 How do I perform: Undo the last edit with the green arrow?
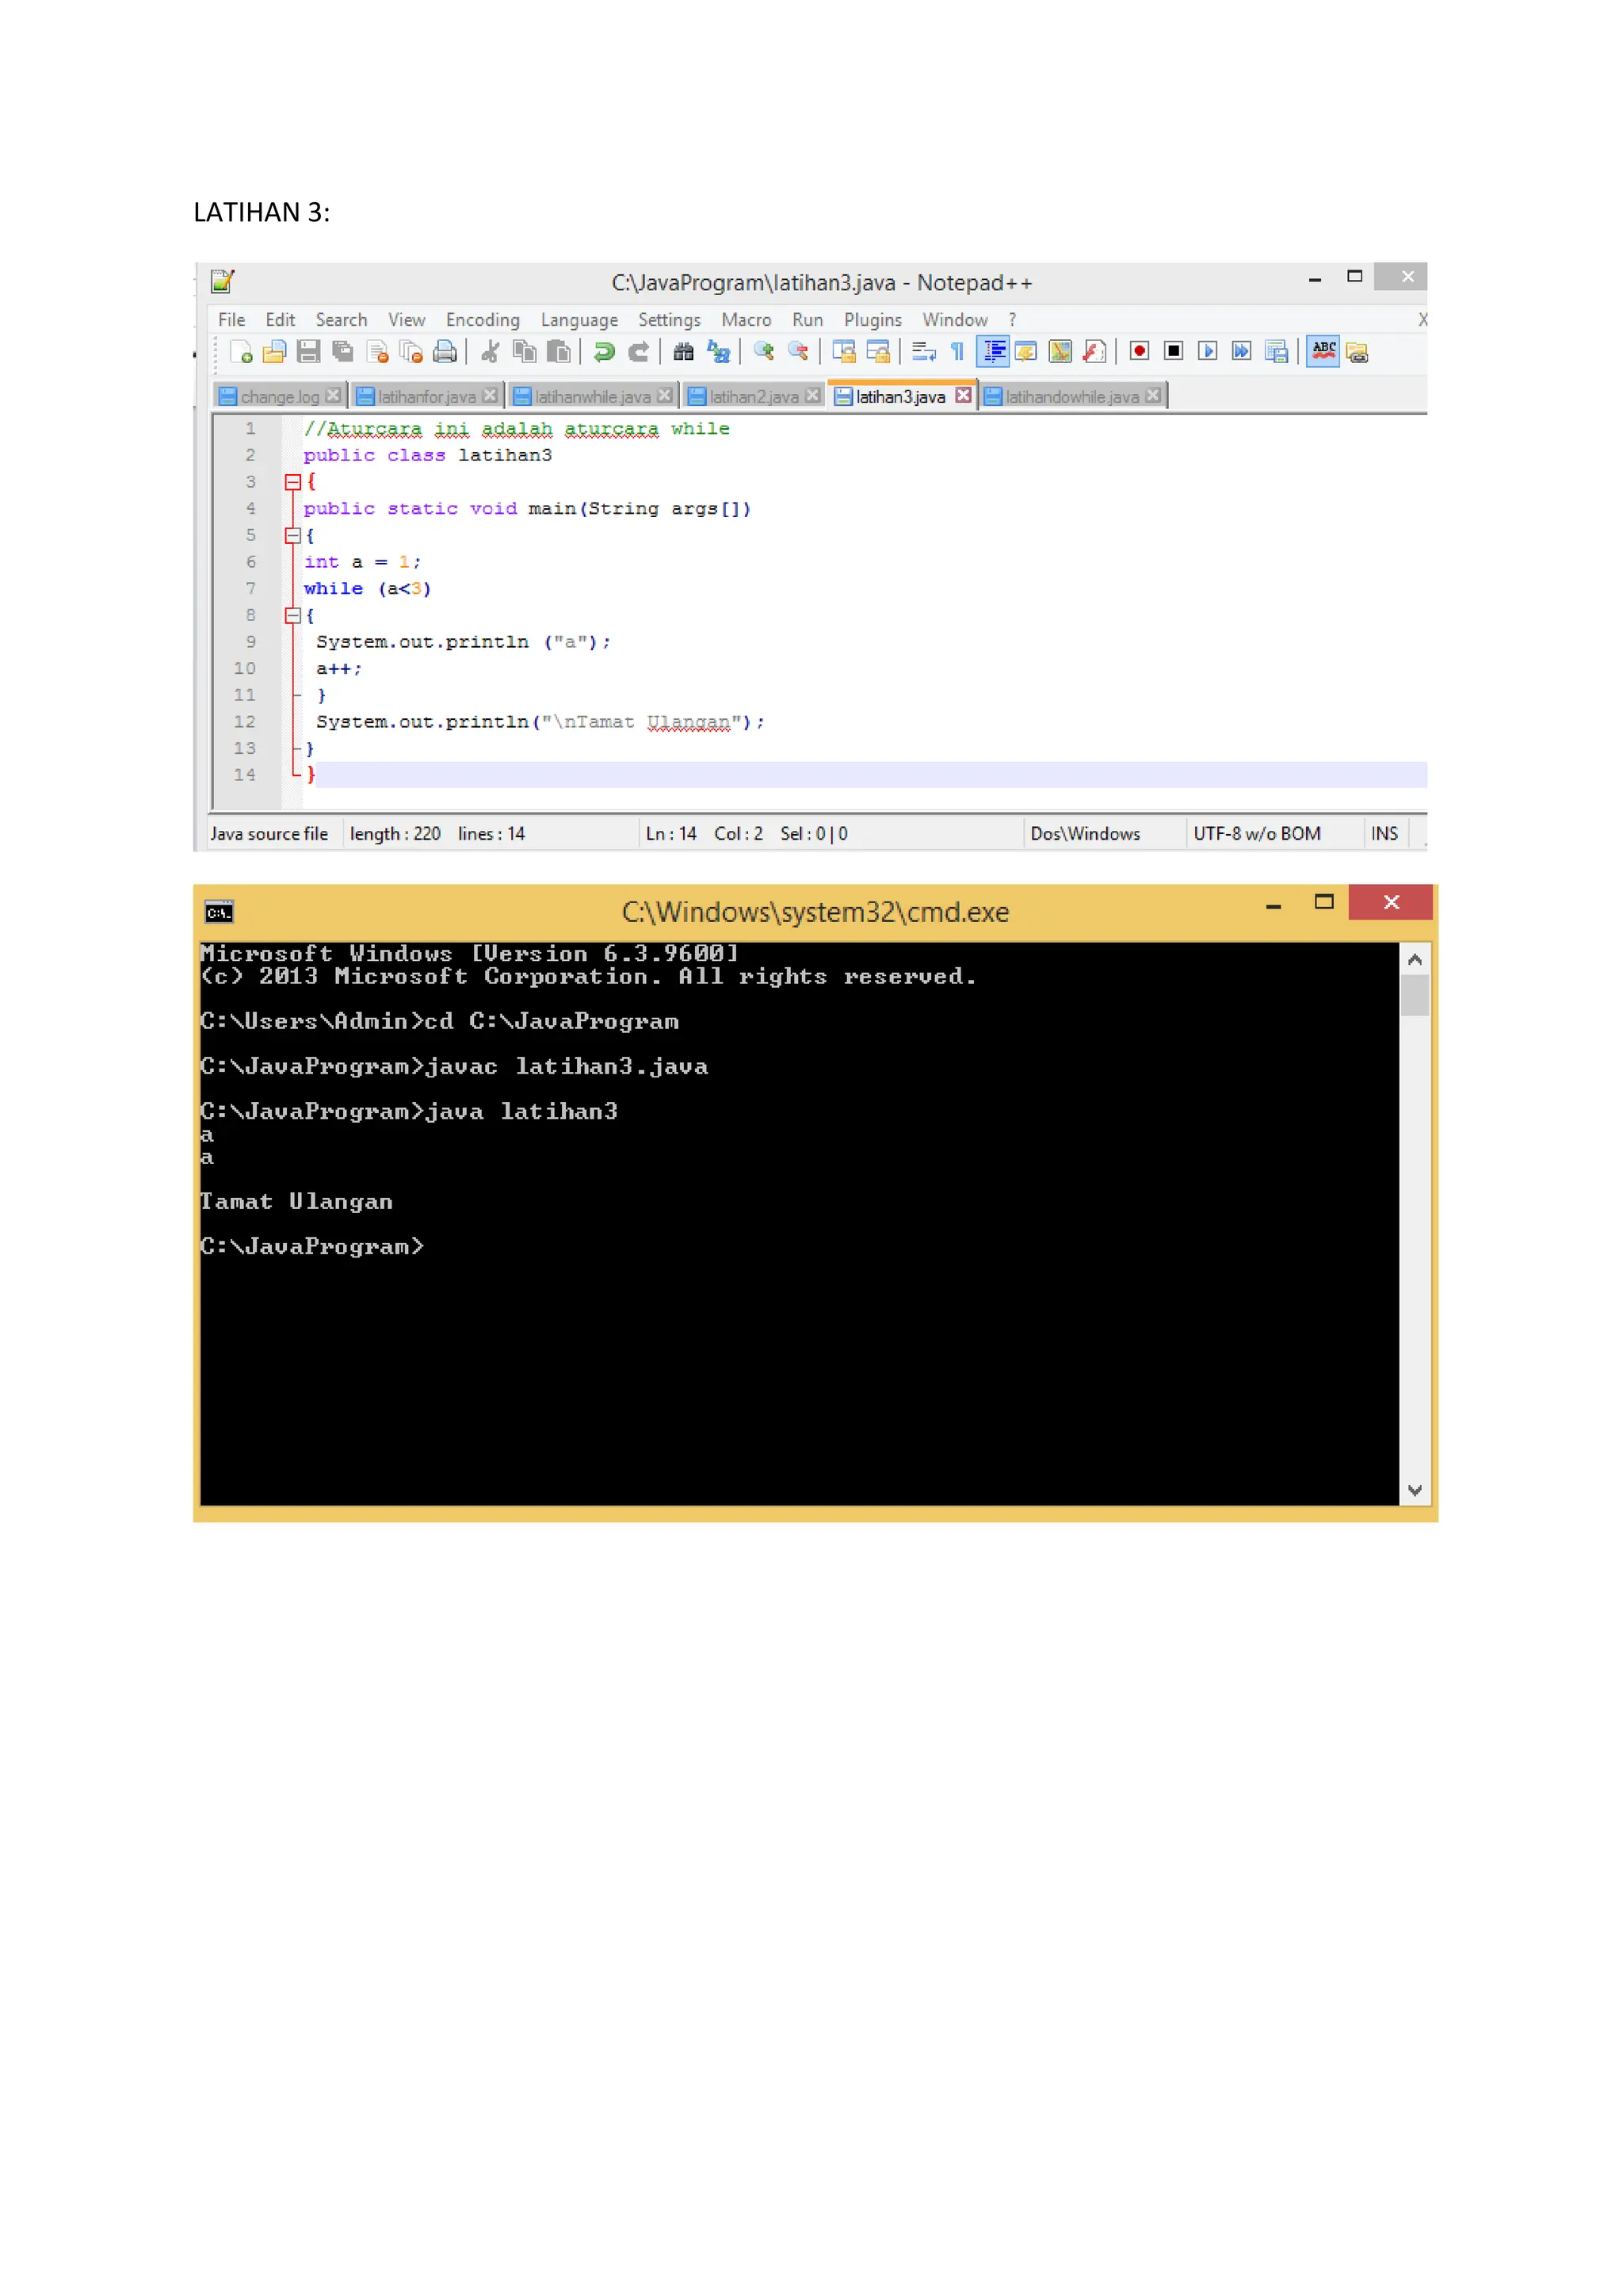pos(604,352)
